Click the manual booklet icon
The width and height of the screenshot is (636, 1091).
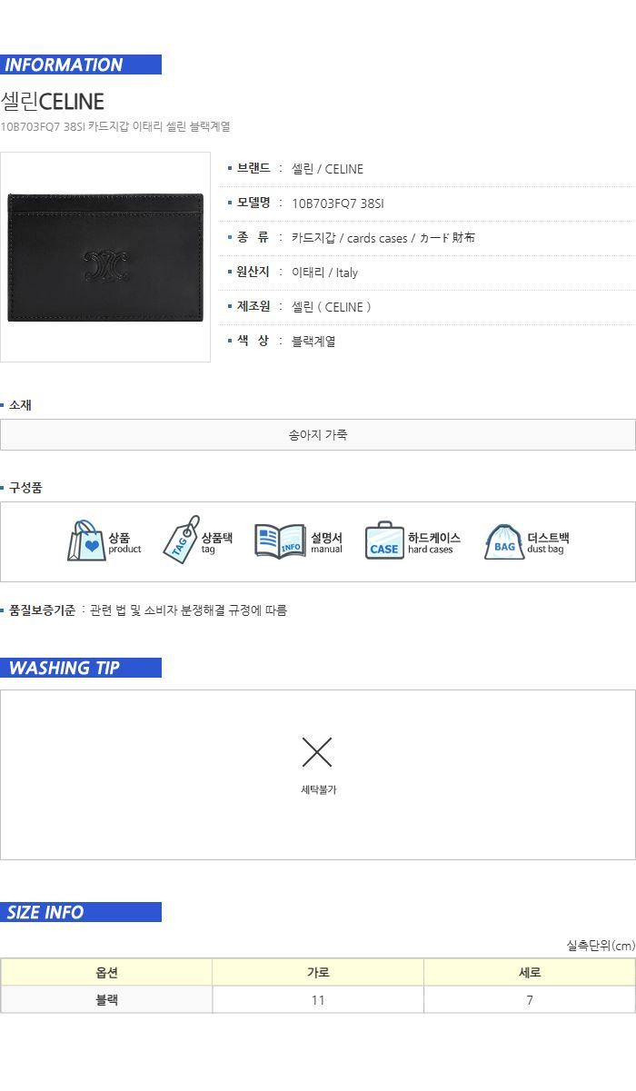click(x=280, y=541)
